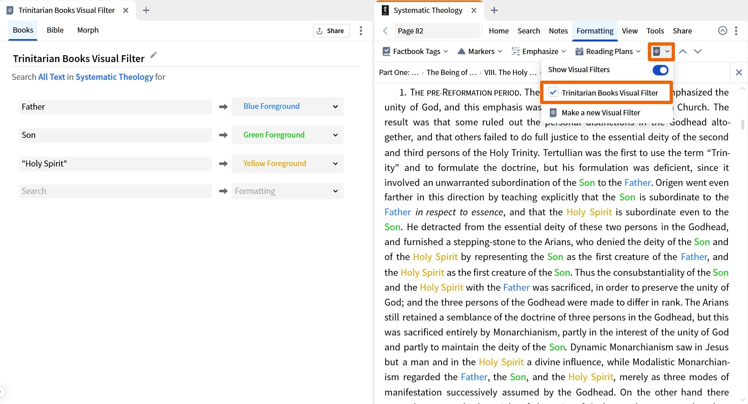Switch to the Bible tab
The image size is (748, 404).
54,30
